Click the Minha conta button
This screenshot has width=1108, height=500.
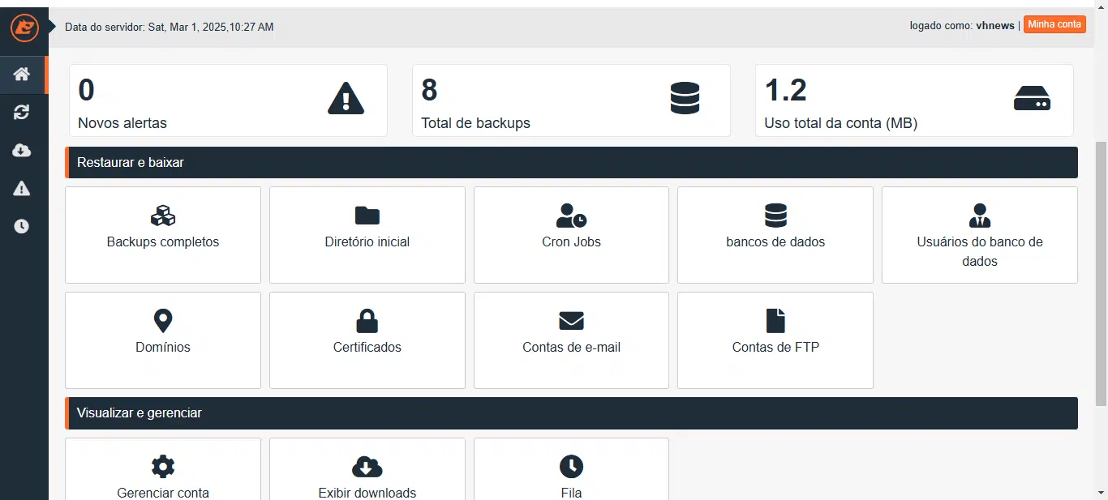pyautogui.click(x=1054, y=24)
